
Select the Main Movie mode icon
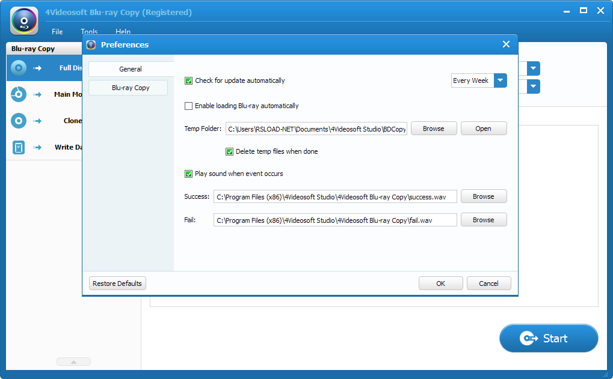click(19, 94)
